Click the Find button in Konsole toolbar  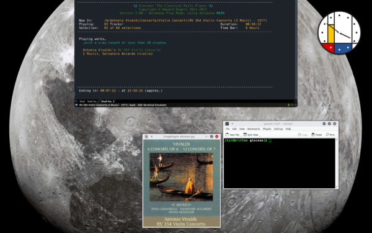[330, 135]
